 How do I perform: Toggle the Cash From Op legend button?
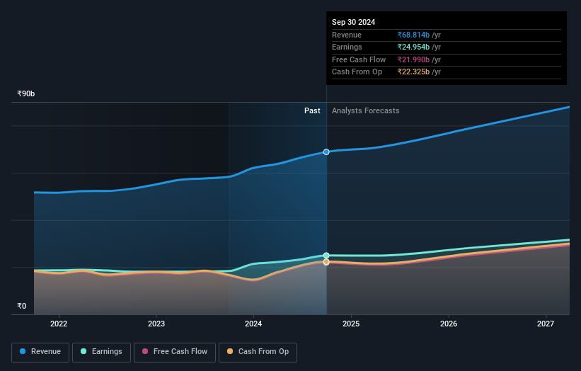click(x=258, y=352)
